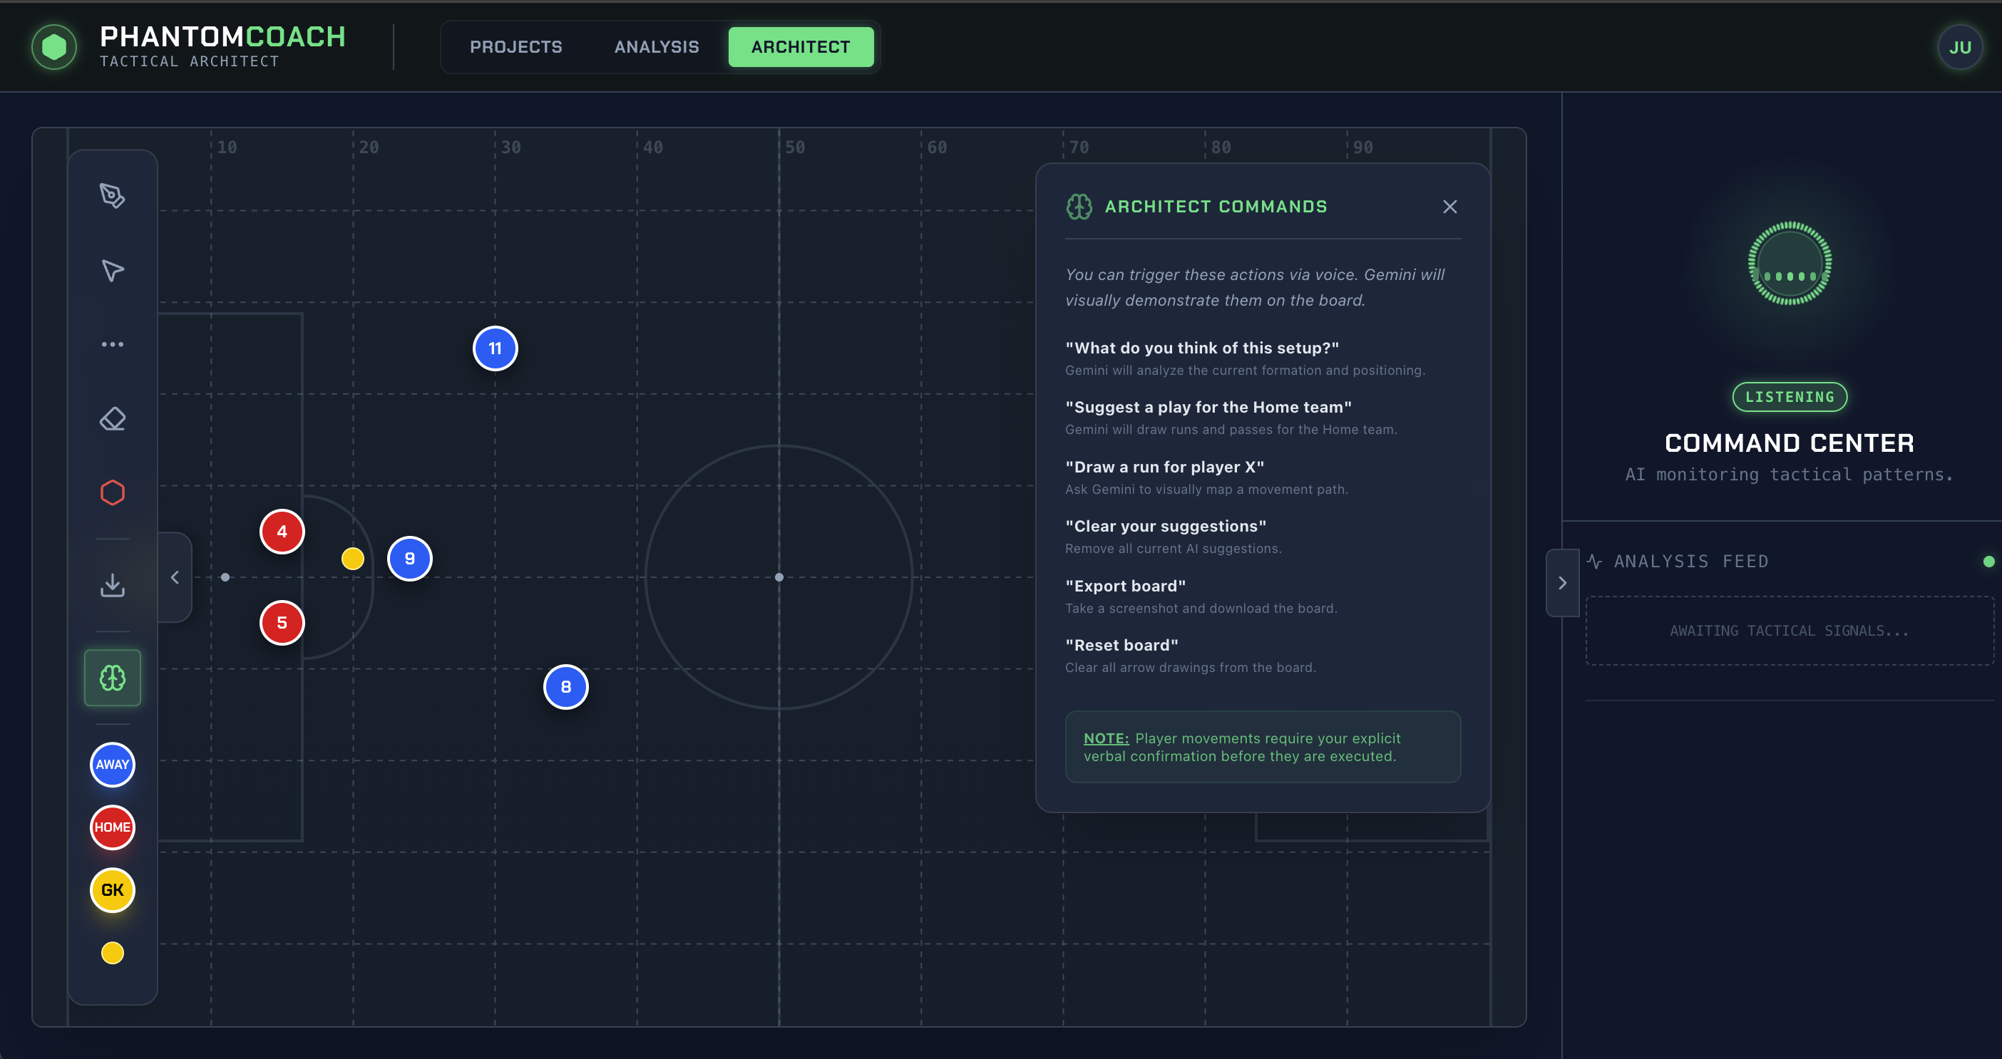Select the Eraser tool
Image resolution: width=2002 pixels, height=1059 pixels.
tap(113, 419)
